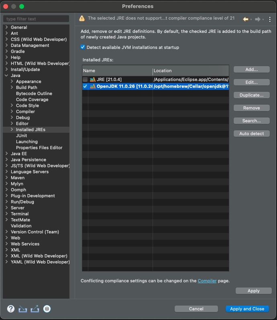Screen dimensions: 277x320
Task: Click the /opt/homebrew/Cellar/openjdk location cell
Action: [191, 86]
